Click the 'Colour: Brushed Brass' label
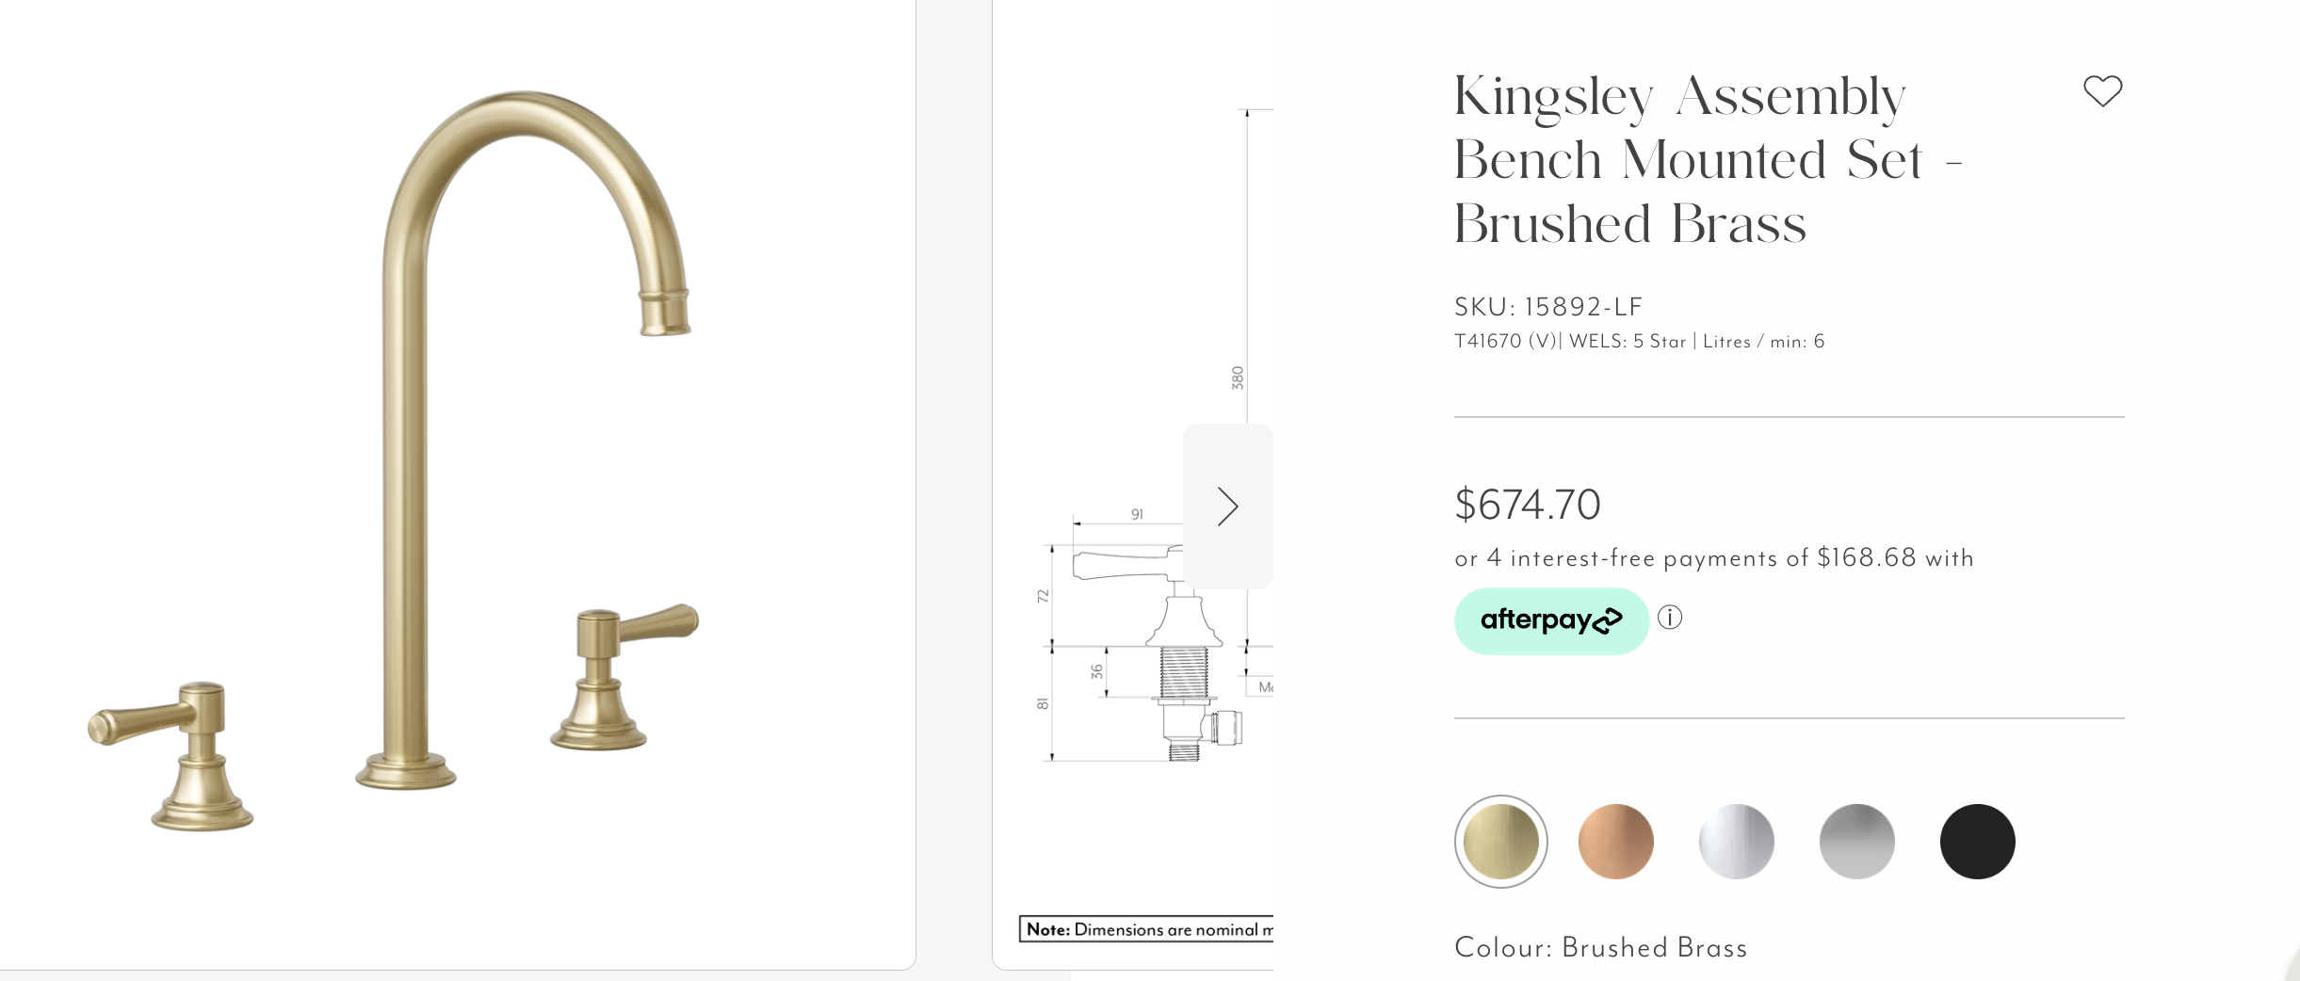This screenshot has height=981, width=2300. [x=1601, y=947]
